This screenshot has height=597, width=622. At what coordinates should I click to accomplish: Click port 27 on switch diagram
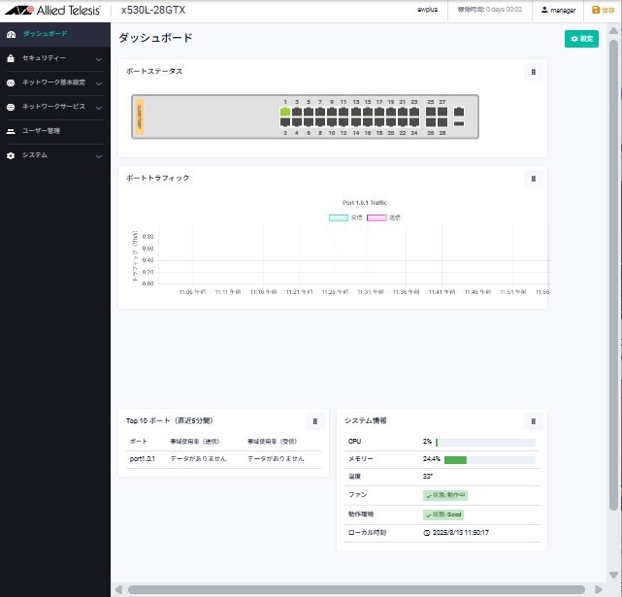pos(442,112)
